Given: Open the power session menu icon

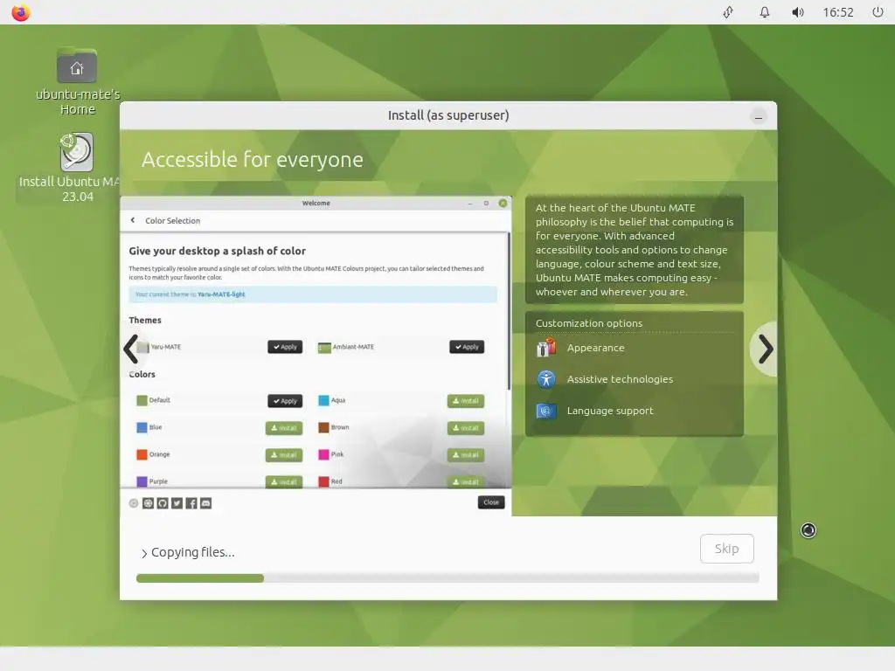Looking at the screenshot, I should coord(878,12).
